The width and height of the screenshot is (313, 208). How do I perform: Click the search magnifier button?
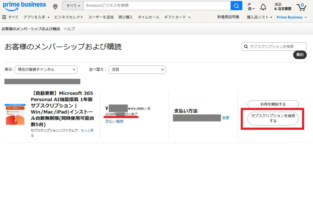[x=236, y=5]
